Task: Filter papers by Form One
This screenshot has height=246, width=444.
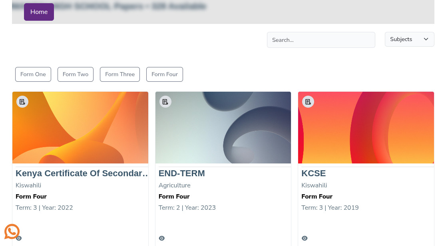Action: pos(33,74)
